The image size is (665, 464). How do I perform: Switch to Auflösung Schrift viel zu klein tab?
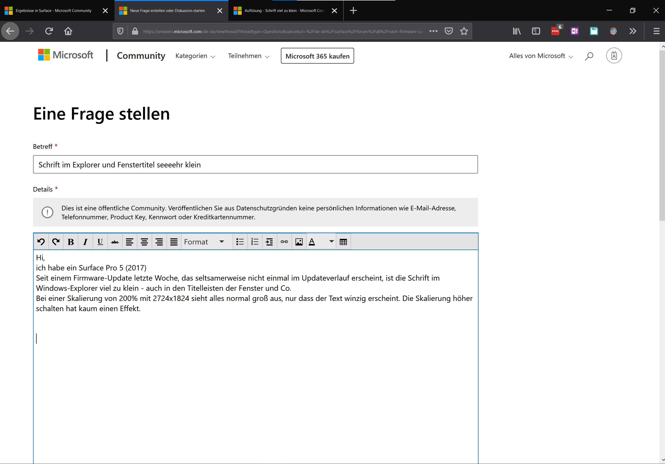coord(284,10)
